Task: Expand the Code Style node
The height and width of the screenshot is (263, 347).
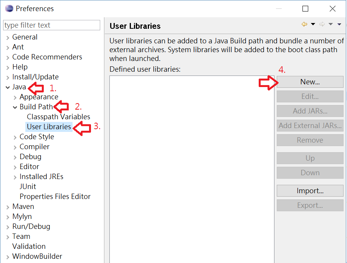Action: tap(15, 137)
